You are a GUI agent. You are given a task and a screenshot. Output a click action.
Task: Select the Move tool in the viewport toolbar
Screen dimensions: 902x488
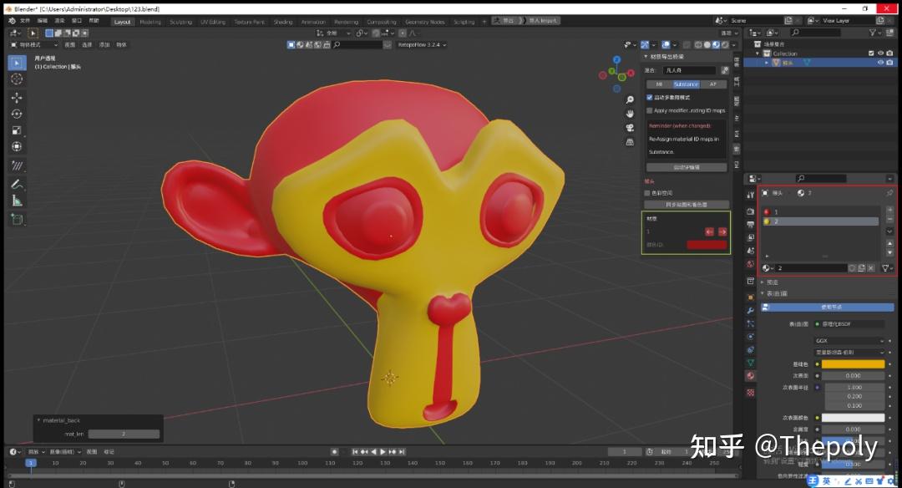pos(17,98)
